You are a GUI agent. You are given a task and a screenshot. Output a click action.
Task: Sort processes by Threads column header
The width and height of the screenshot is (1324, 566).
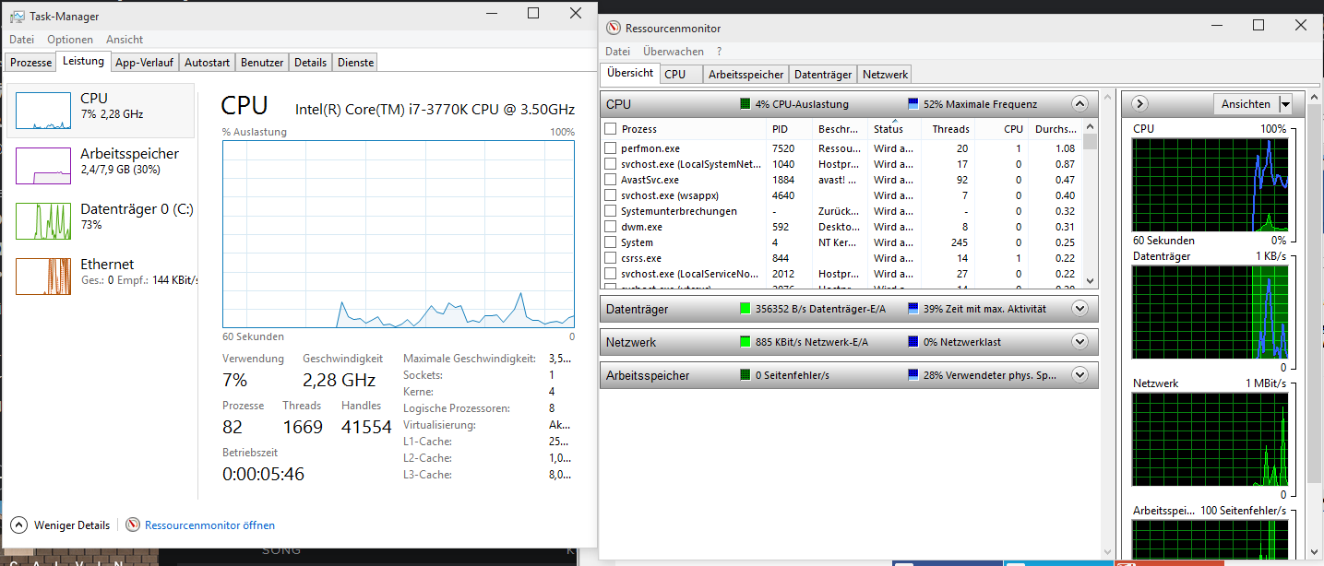(948, 129)
